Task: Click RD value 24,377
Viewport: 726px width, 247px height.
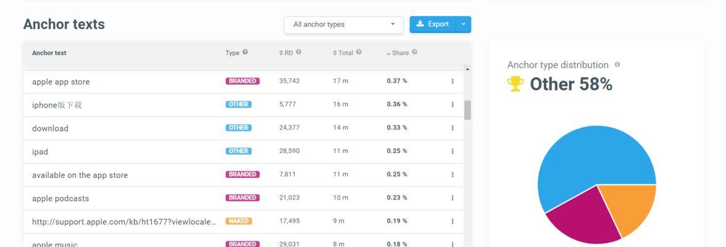Action: click(290, 127)
